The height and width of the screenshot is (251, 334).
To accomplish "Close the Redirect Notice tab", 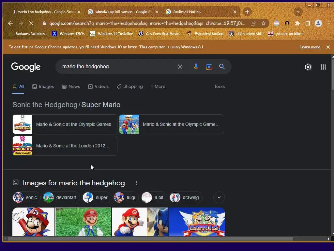I will point(235,12).
